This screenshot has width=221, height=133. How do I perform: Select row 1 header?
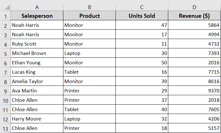[5, 16]
